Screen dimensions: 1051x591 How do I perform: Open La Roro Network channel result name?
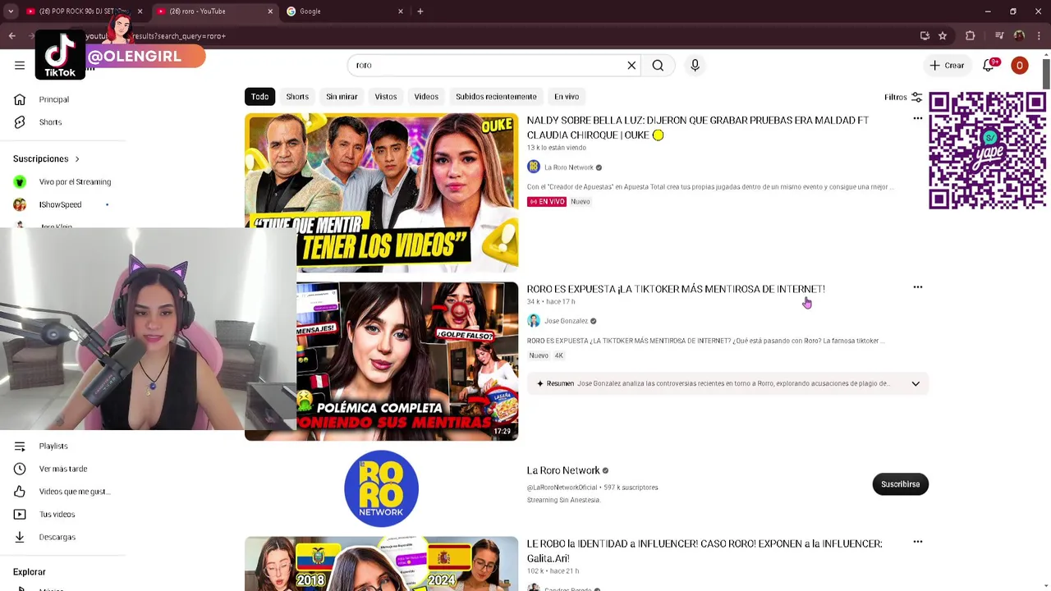click(x=563, y=470)
